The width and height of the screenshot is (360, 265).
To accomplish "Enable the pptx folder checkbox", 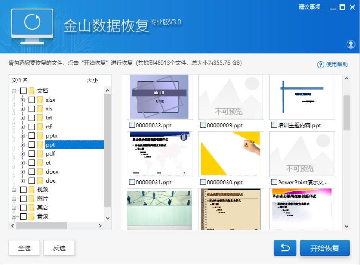I will click(32, 136).
